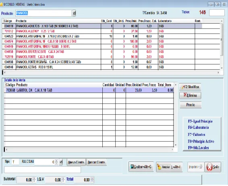Image resolution: width=228 pixels, height=186 pixels.
Task: Click scroll-down arrow of sale detail scrollbar
Action: pyautogui.click(x=176, y=145)
